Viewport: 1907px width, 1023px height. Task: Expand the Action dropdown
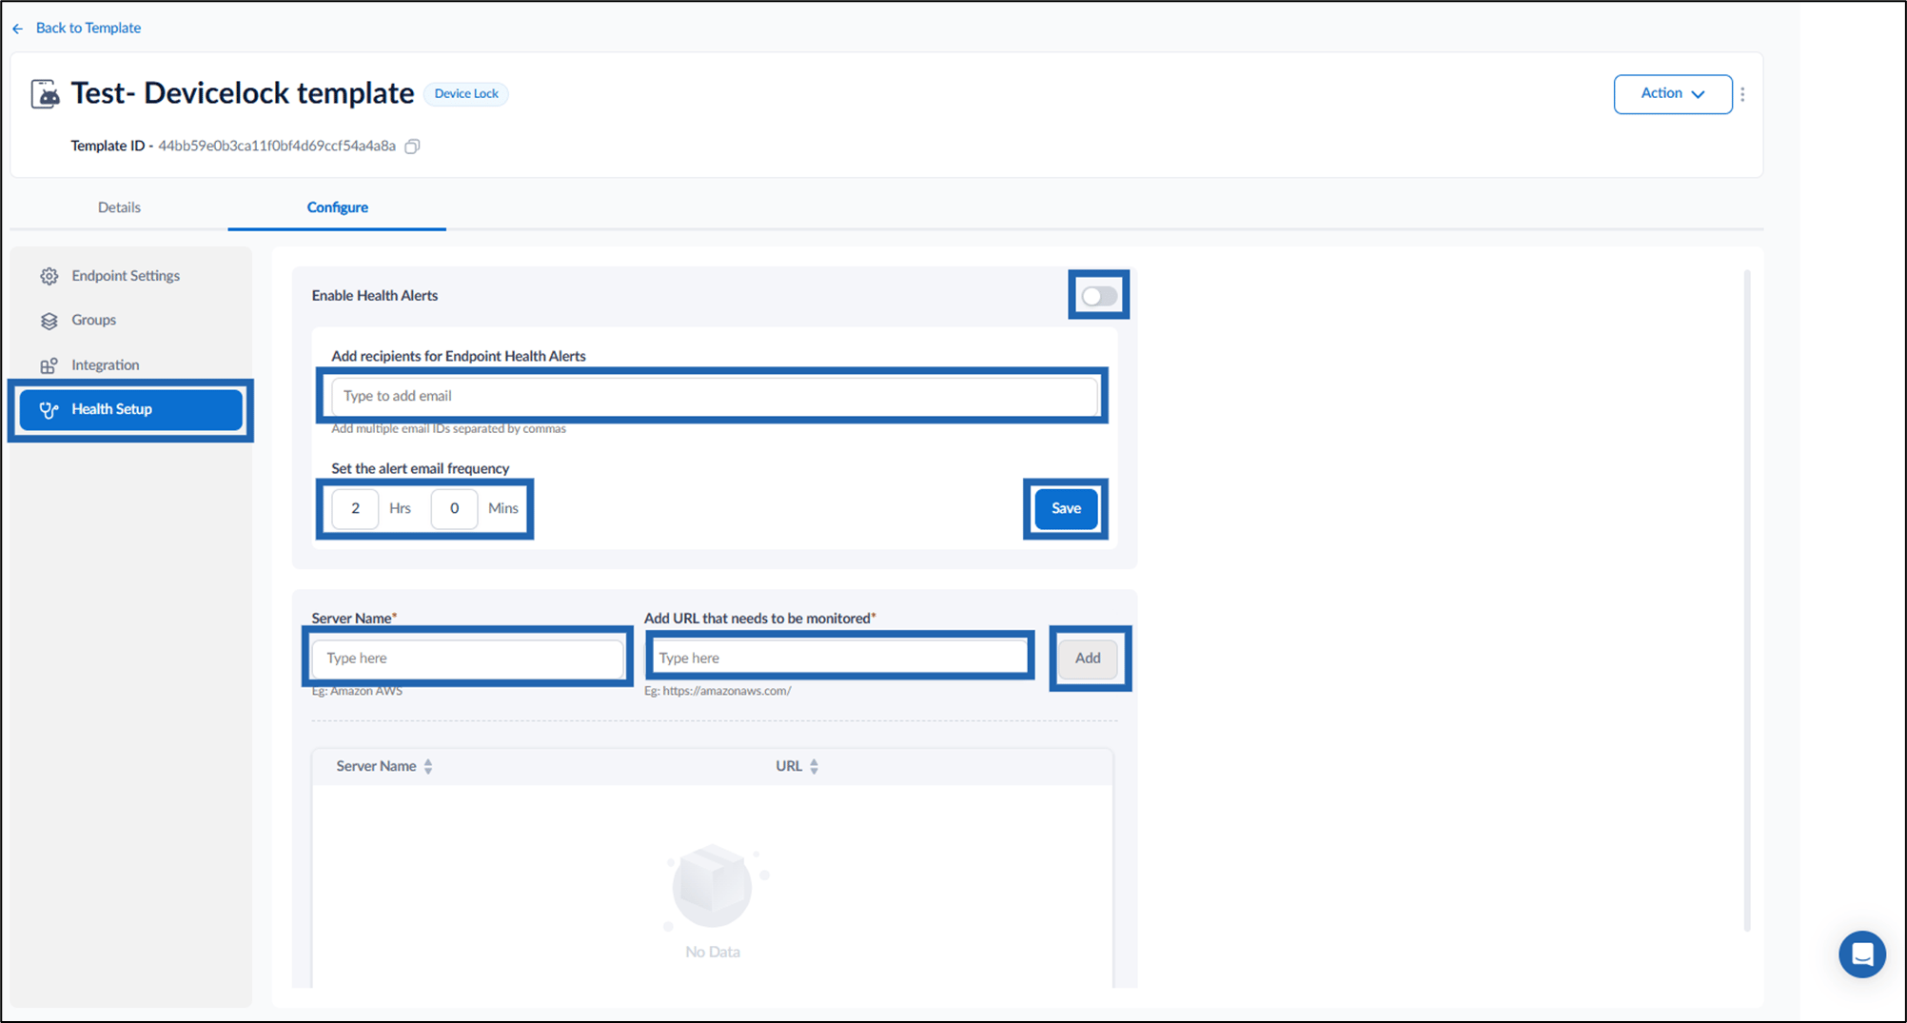[1673, 94]
